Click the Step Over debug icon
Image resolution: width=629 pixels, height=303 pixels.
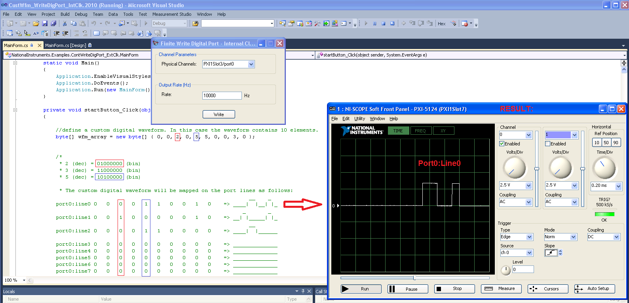click(421, 23)
